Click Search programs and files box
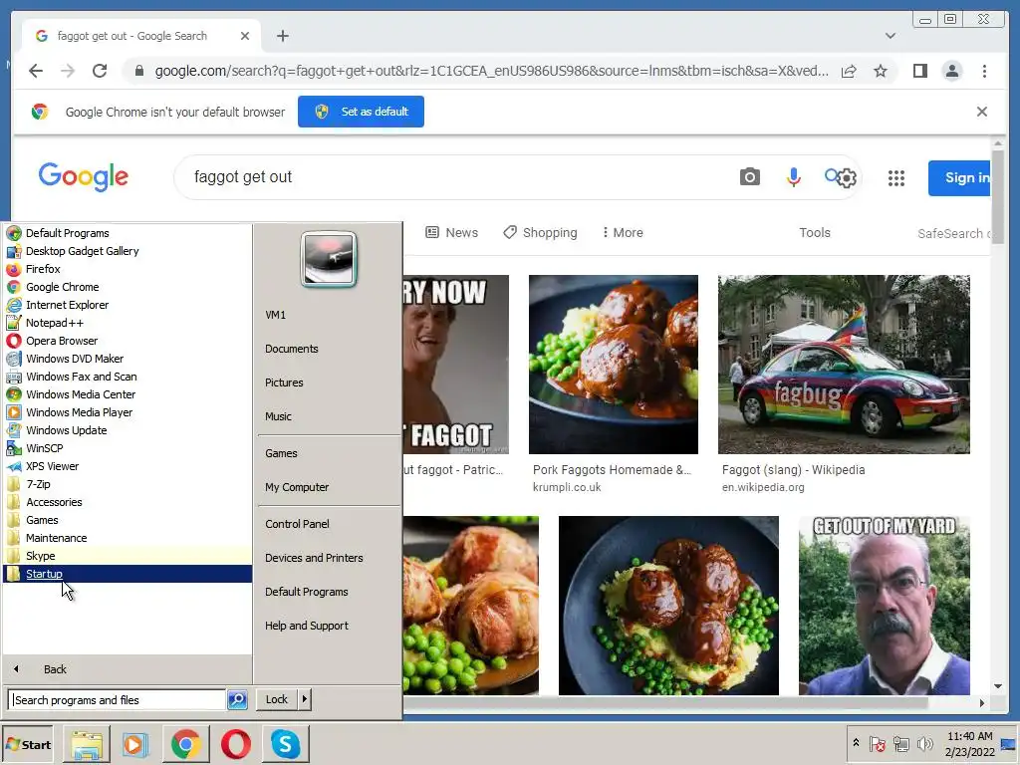The height and width of the screenshot is (765, 1020). coord(118,700)
